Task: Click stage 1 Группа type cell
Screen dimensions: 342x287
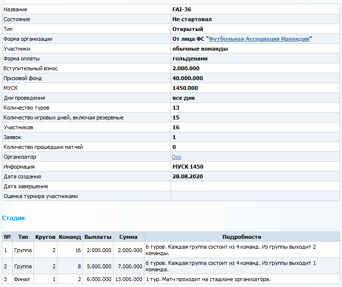Action: (23, 250)
